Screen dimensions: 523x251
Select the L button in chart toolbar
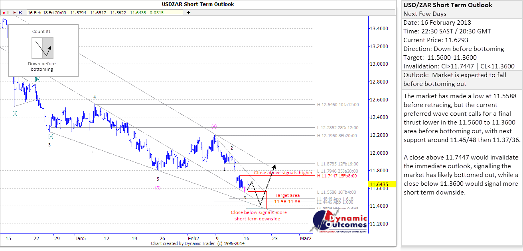coord(9,13)
